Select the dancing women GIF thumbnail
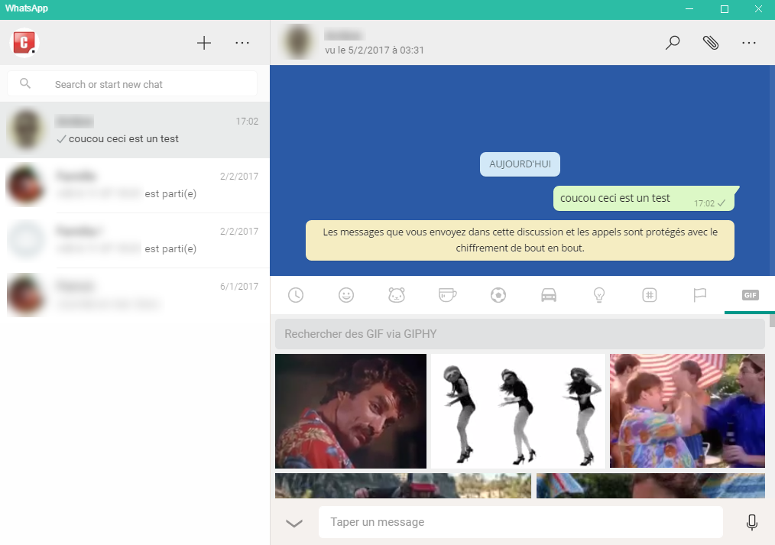775x545 pixels. click(517, 411)
